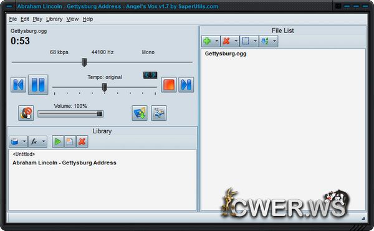Image resolution: width=374 pixels, height=231 pixels.
Task: Expand the selection dropdown arrow in File List
Action: coord(255,41)
